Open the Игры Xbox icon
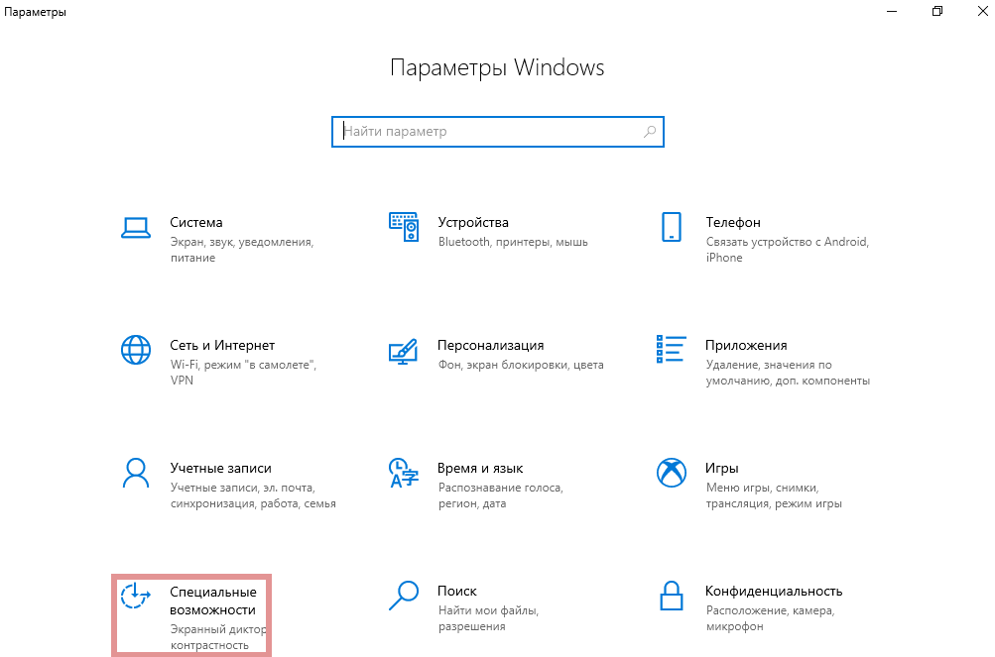The image size is (995, 657). coord(672,473)
